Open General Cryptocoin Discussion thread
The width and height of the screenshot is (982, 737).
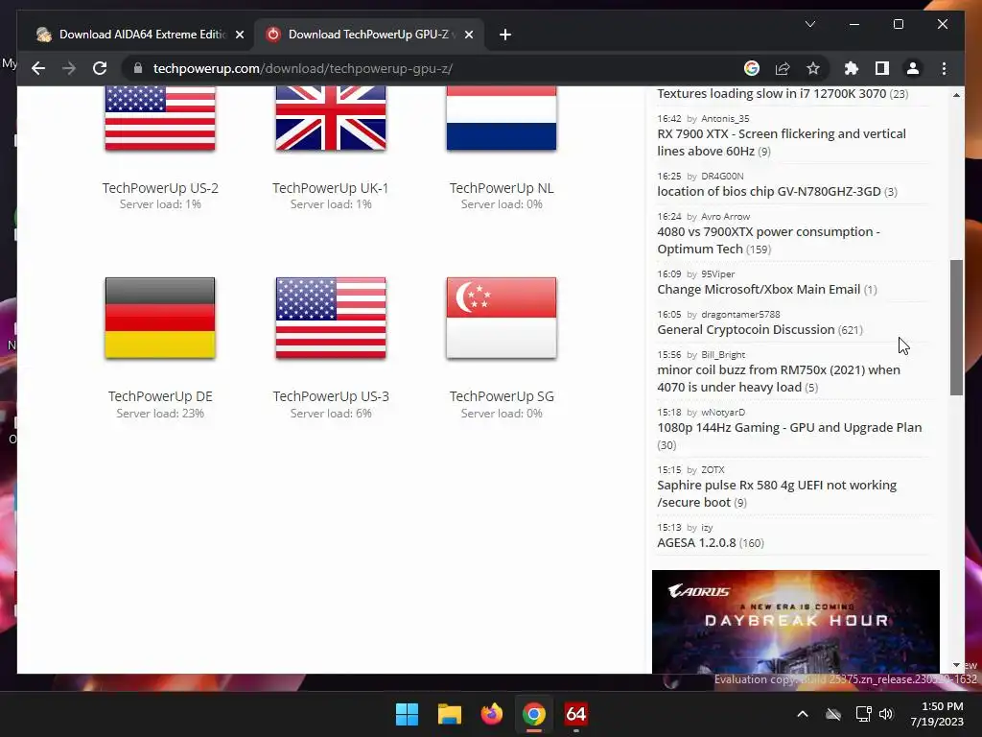pos(746,329)
